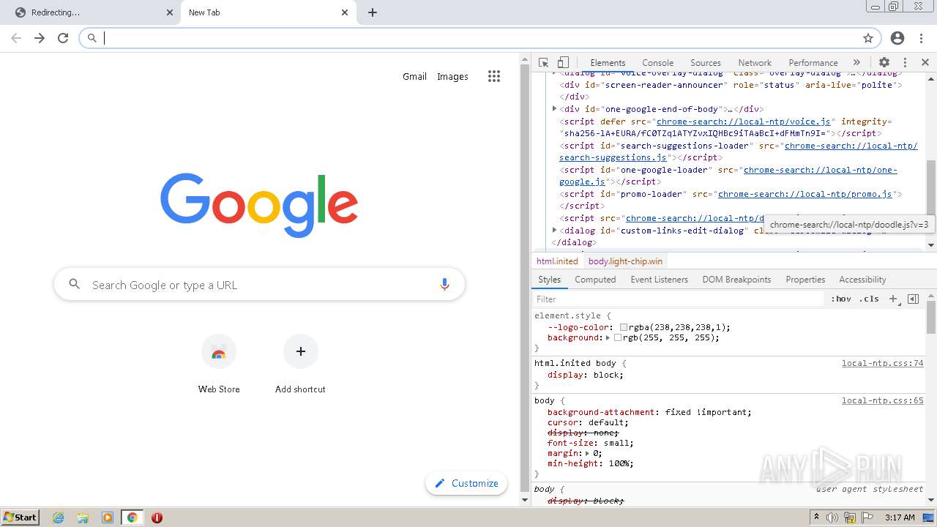Image resolution: width=937 pixels, height=527 pixels.
Task: Close the New Tab tab
Action: (346, 12)
